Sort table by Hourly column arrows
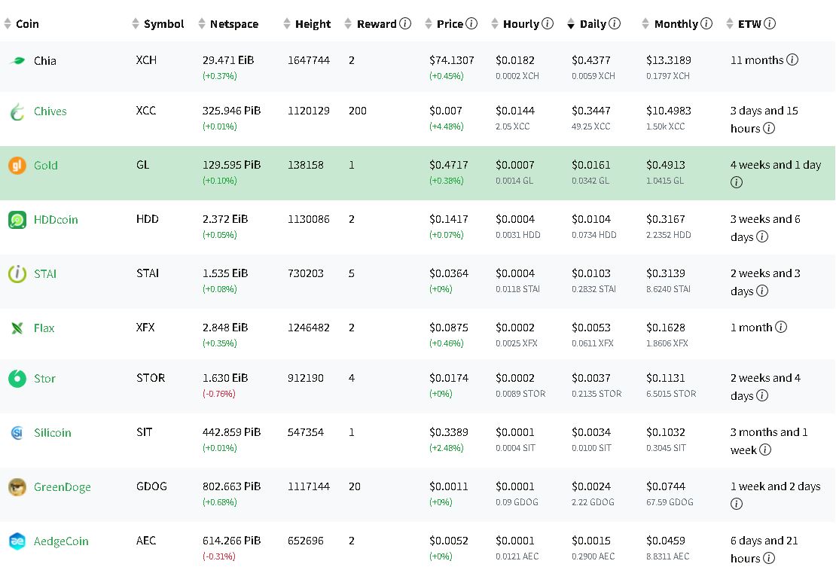Viewport: 836px width, 570px height. (x=495, y=24)
